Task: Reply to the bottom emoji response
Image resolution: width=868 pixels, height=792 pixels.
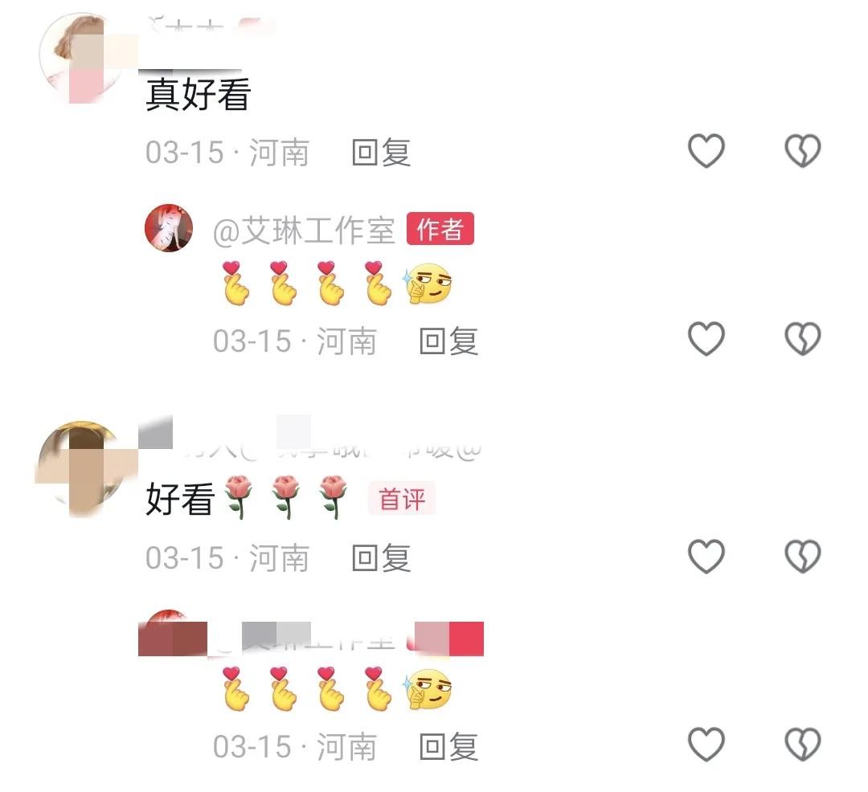Action: 449,747
